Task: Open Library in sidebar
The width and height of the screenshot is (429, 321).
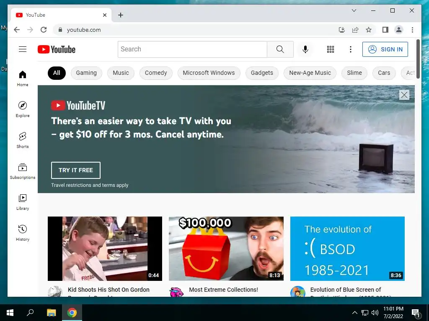Action: (23, 202)
